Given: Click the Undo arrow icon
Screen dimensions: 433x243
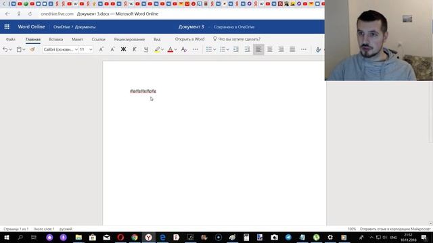Looking at the screenshot, I should click(x=5, y=49).
